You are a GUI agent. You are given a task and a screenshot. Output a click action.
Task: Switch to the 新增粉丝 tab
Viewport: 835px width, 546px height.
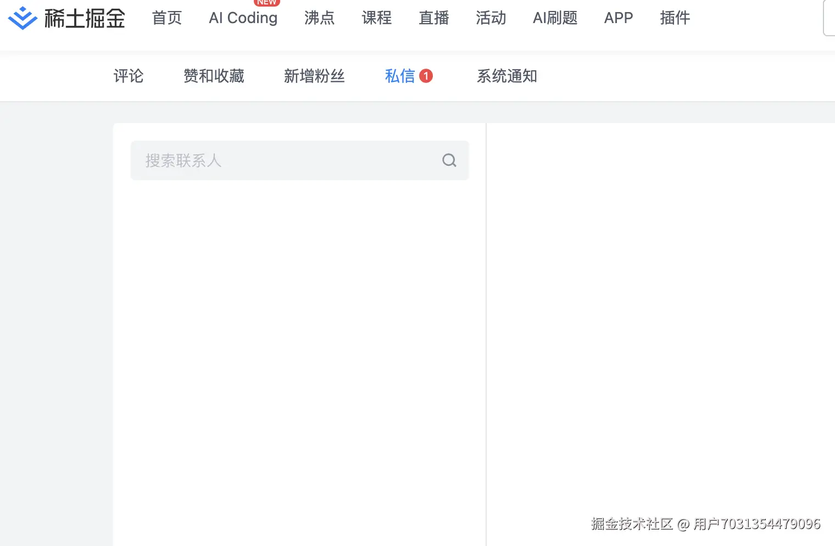coord(314,76)
